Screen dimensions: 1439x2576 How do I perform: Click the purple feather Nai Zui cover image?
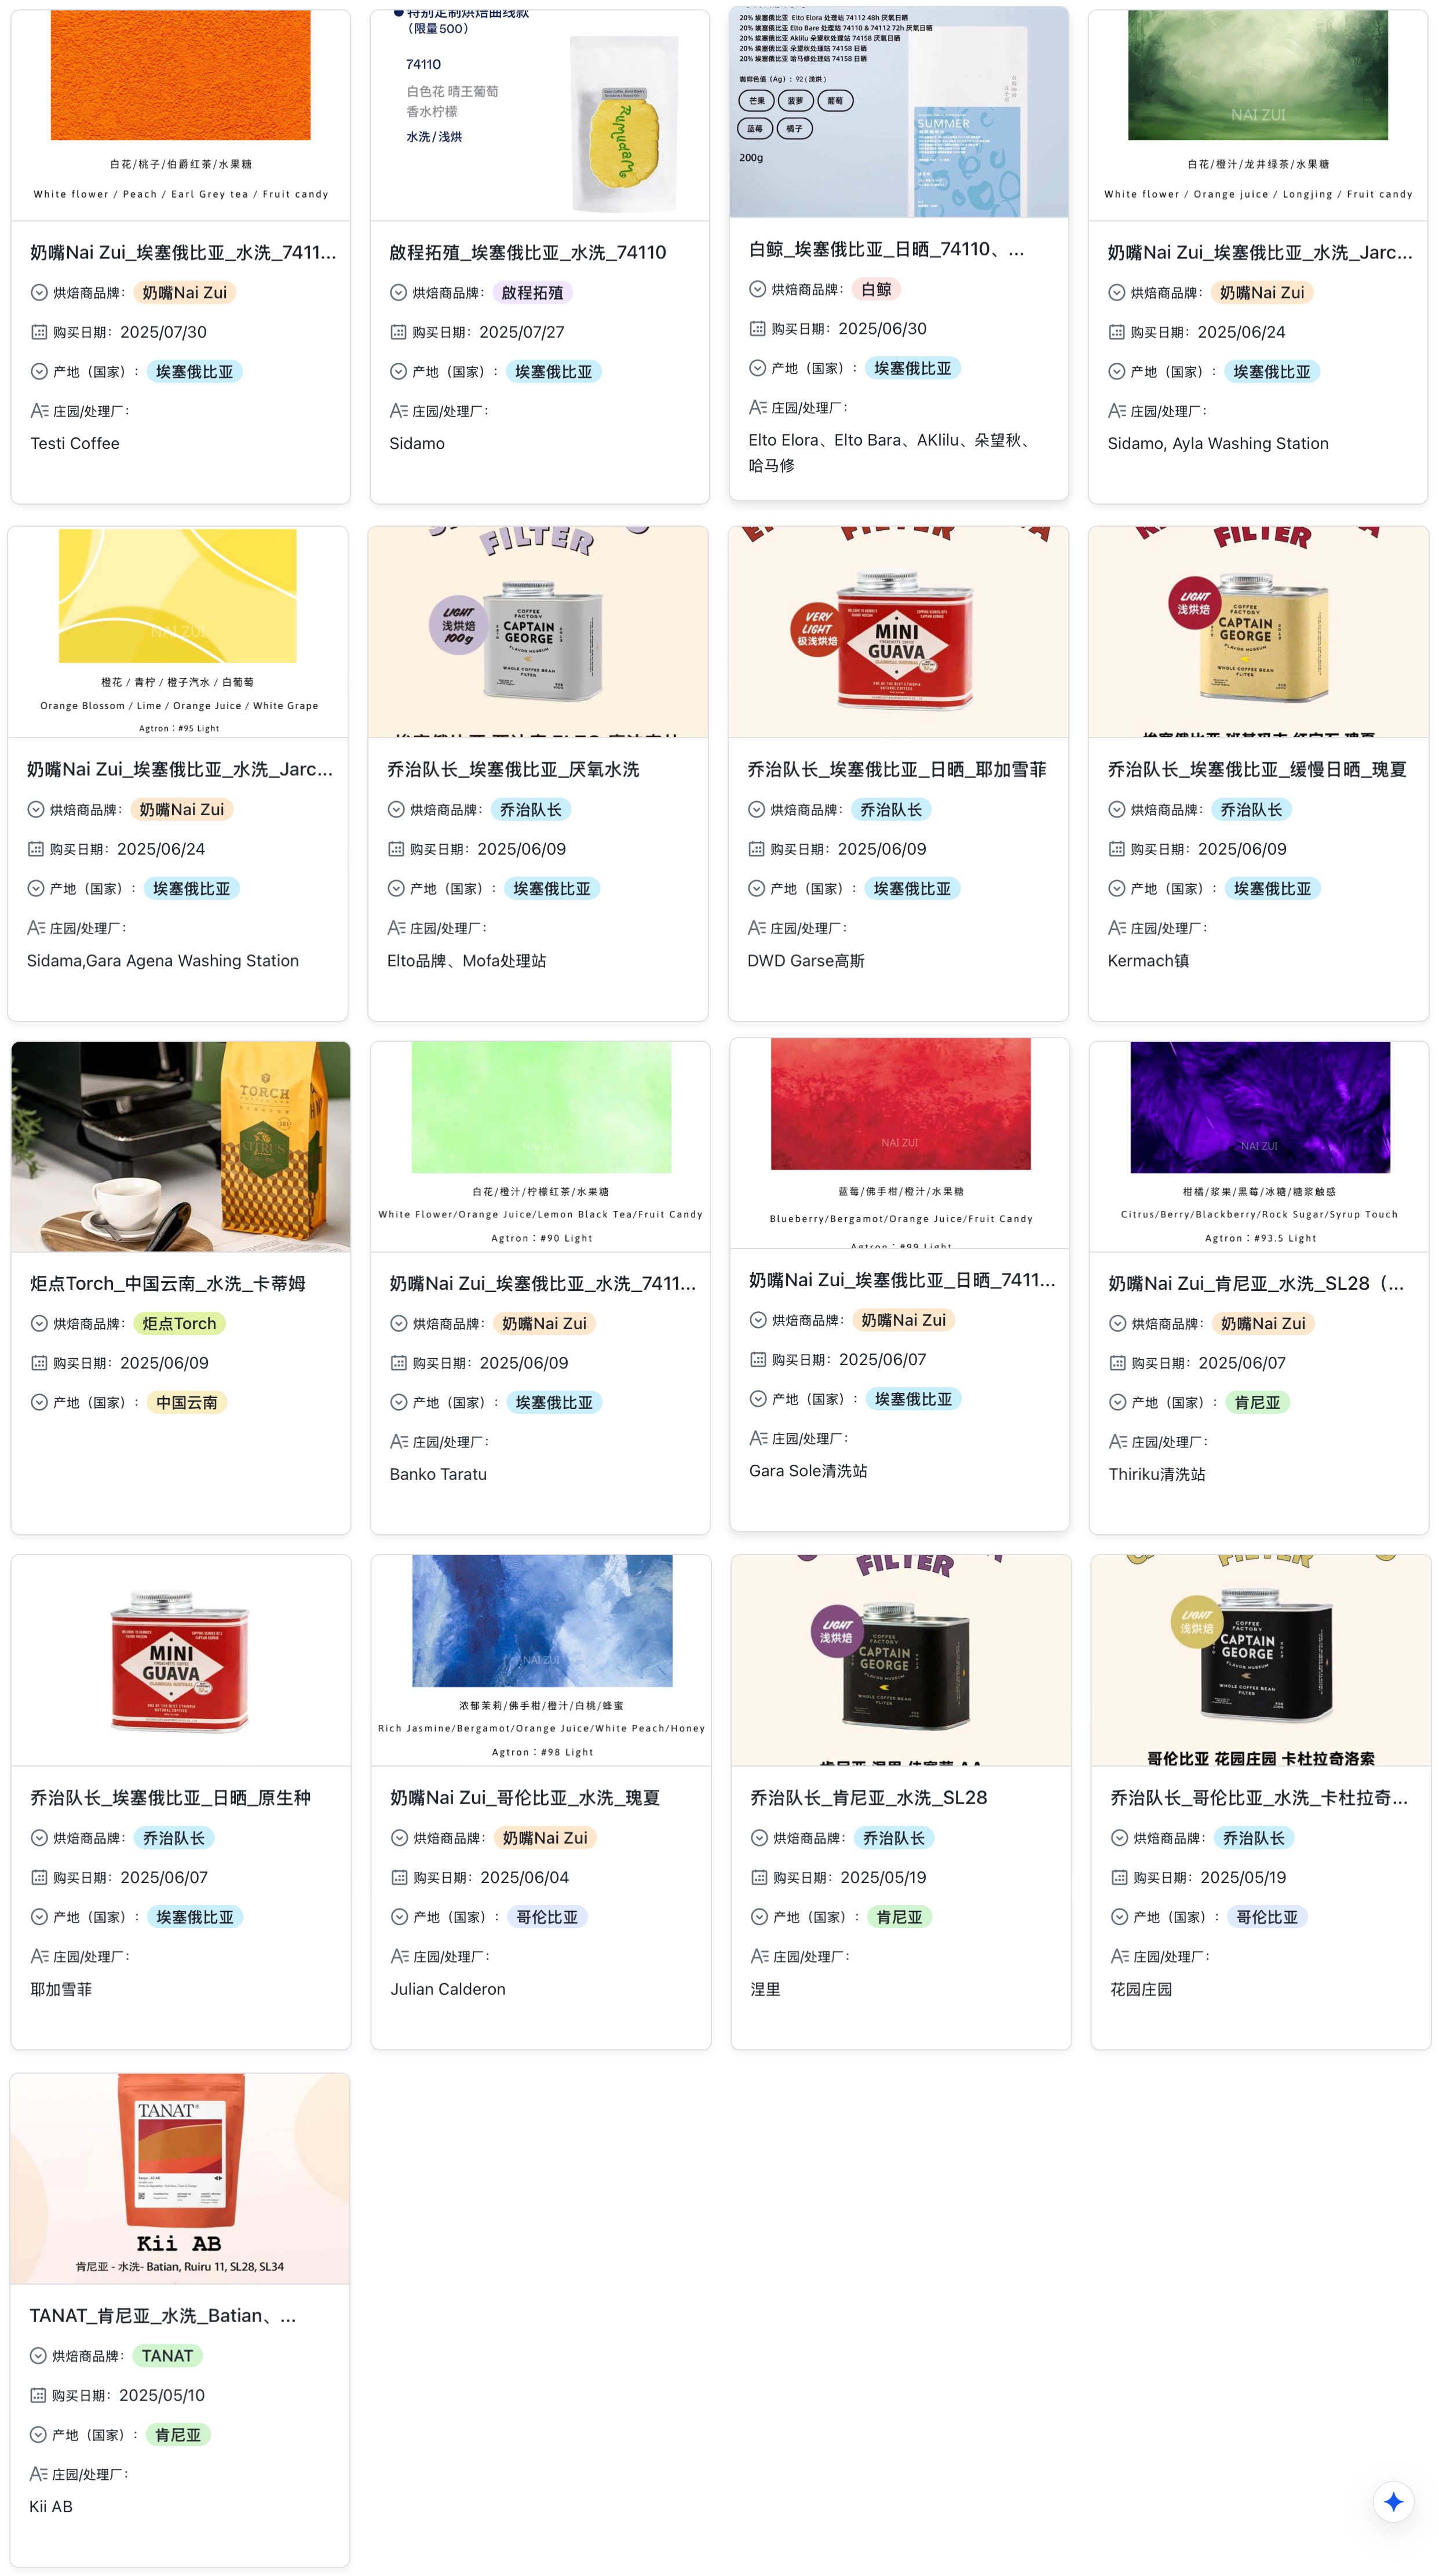1259,1107
